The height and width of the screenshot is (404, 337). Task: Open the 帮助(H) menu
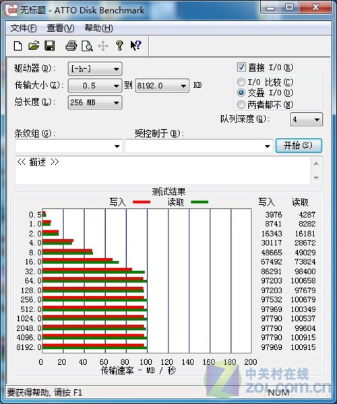click(98, 28)
